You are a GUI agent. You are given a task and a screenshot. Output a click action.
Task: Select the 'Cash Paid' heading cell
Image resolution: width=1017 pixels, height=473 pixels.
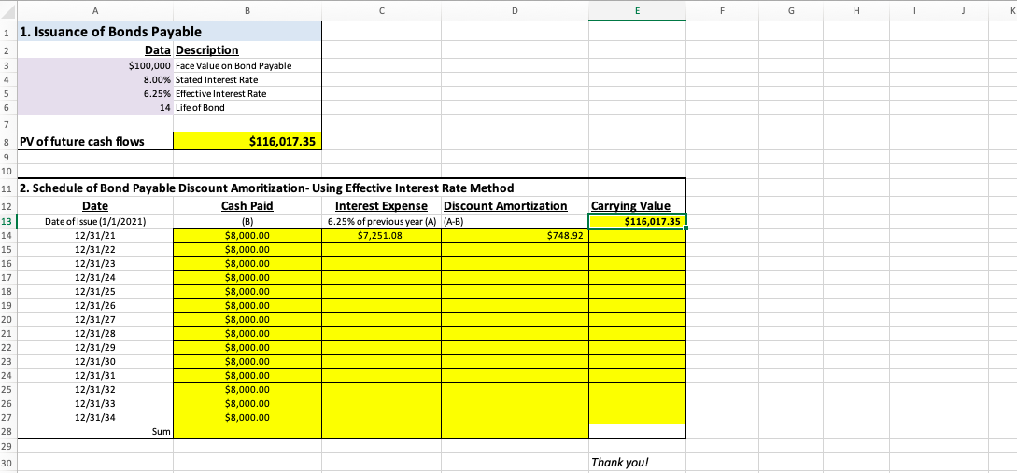(x=247, y=206)
